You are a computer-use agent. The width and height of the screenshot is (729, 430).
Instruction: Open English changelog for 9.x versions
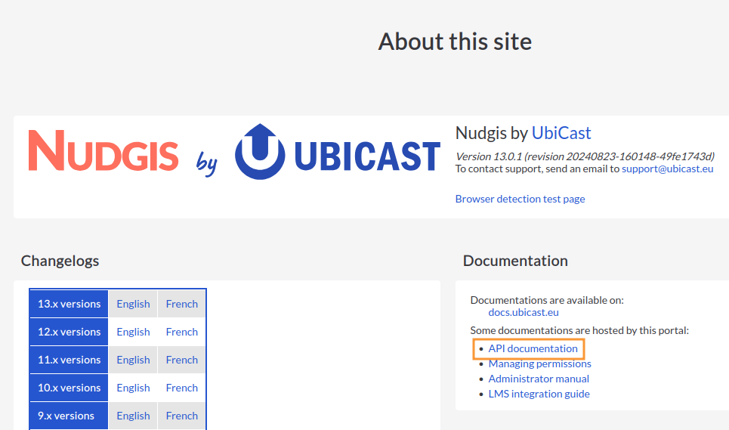click(134, 416)
